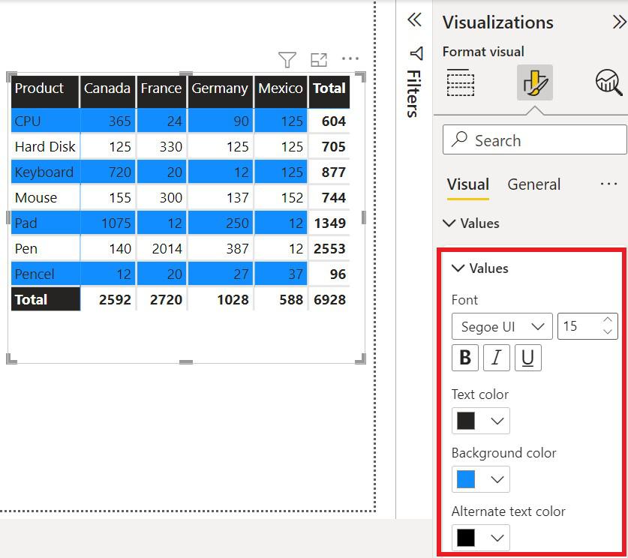Click the Pad Canada value 1075
The height and width of the screenshot is (558, 628).
[116, 223]
